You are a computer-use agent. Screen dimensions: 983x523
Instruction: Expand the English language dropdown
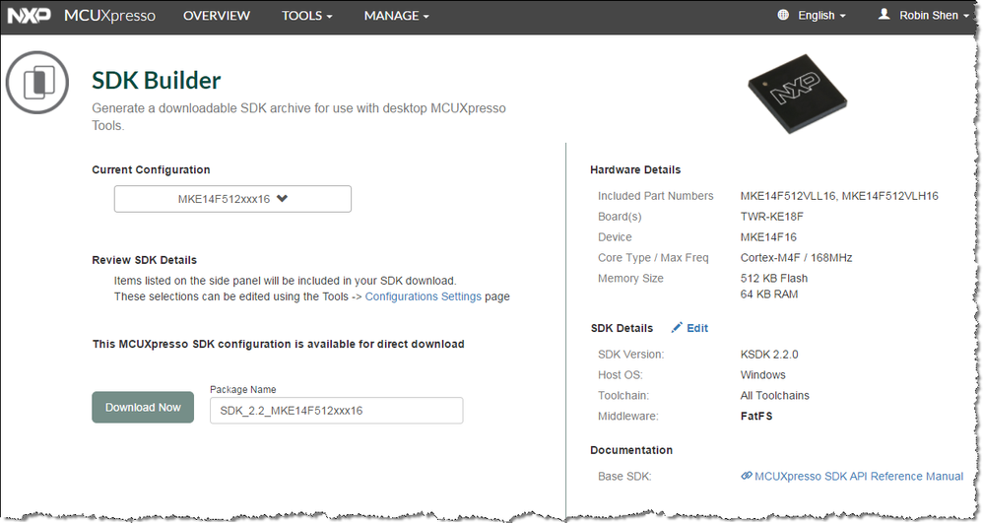coord(822,16)
